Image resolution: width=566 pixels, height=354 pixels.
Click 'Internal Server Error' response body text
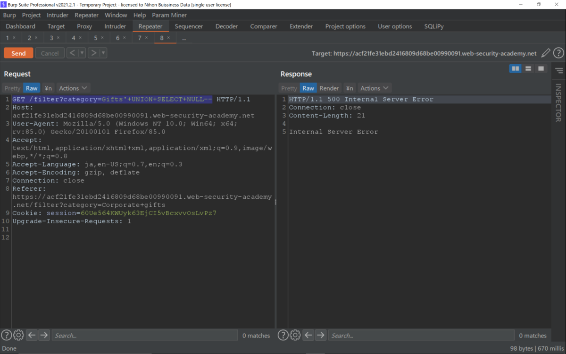pos(333,132)
